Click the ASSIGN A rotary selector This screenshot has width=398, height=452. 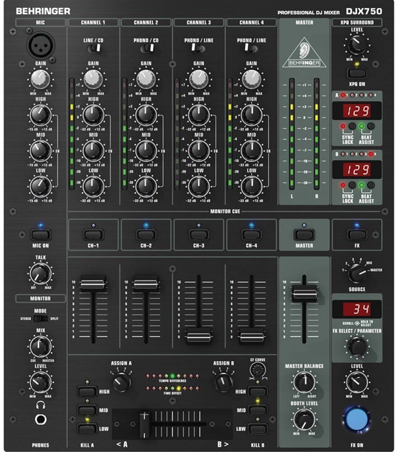pyautogui.click(x=121, y=382)
